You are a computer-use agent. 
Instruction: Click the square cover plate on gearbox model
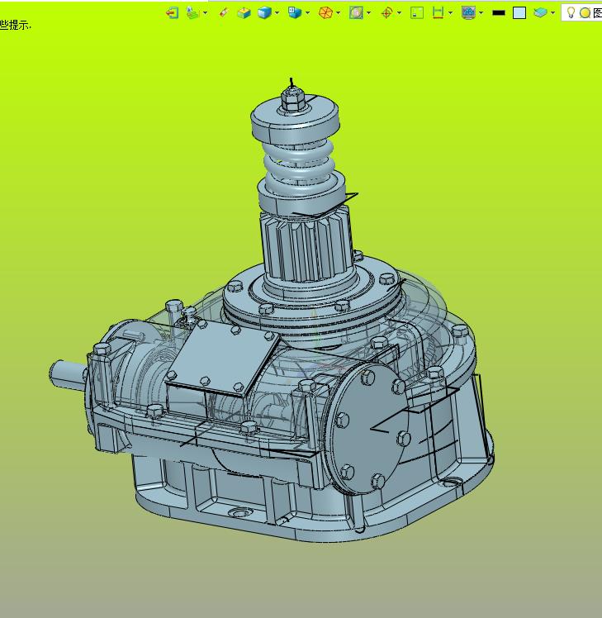223,358
